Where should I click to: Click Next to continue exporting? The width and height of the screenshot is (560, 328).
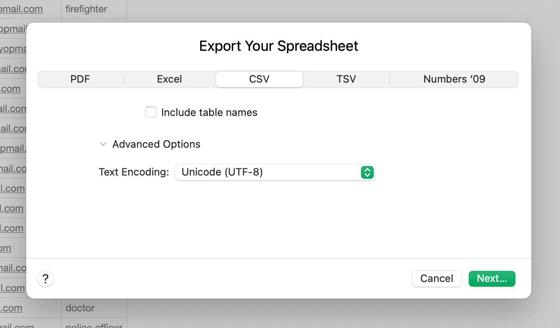(492, 278)
